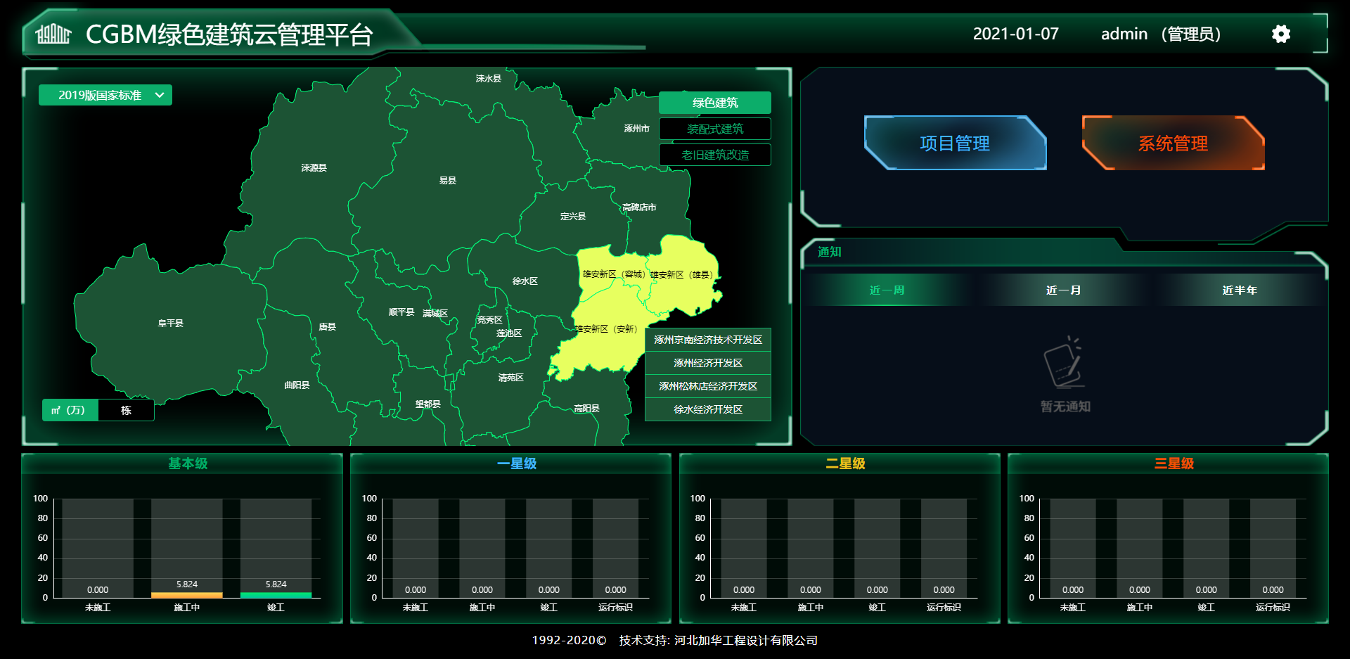1350x659 pixels.
Task: Pick 徐水经济开发区 in the zone list
Action: [x=707, y=409]
